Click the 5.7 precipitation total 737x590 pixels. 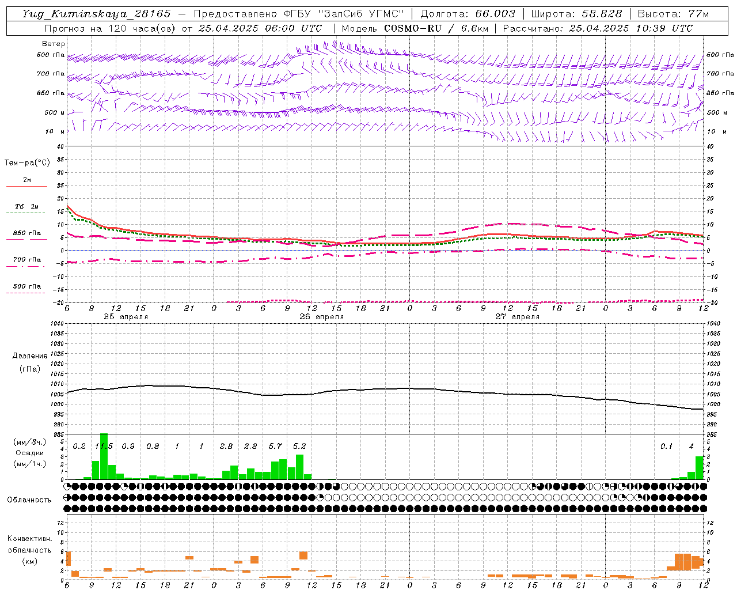click(275, 446)
